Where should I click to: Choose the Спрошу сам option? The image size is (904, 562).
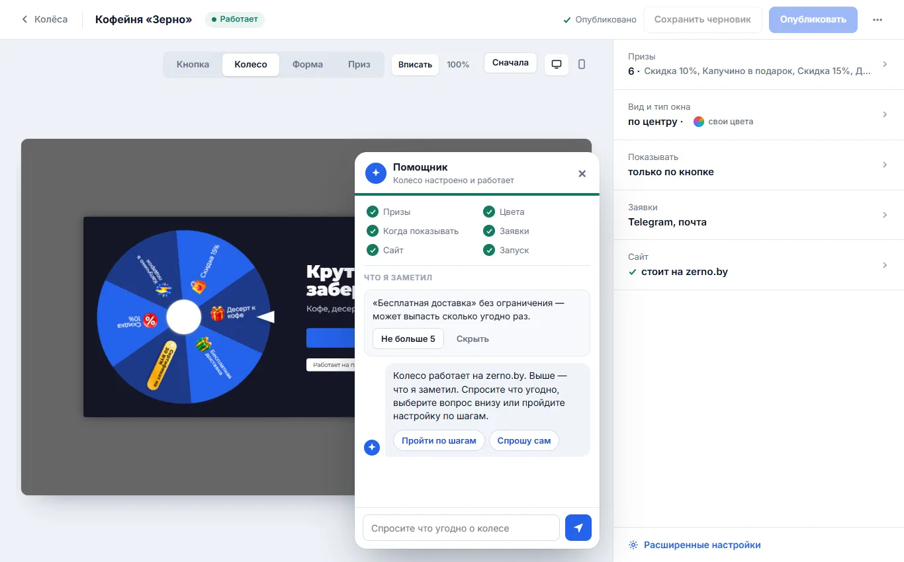[524, 440]
